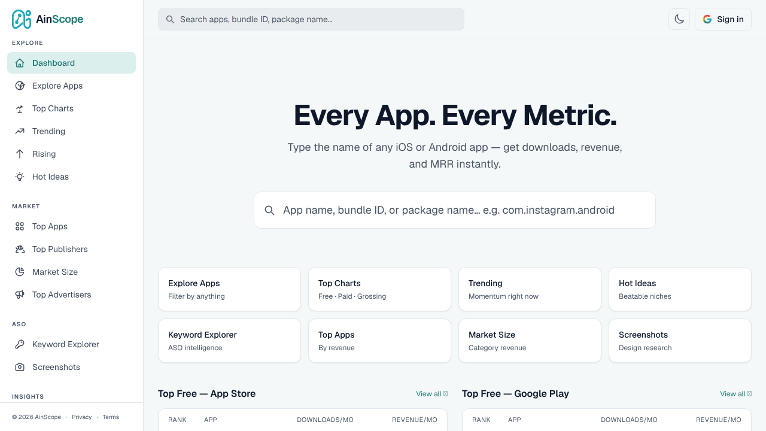Select the Top Charts sidebar icon

pyautogui.click(x=20, y=108)
